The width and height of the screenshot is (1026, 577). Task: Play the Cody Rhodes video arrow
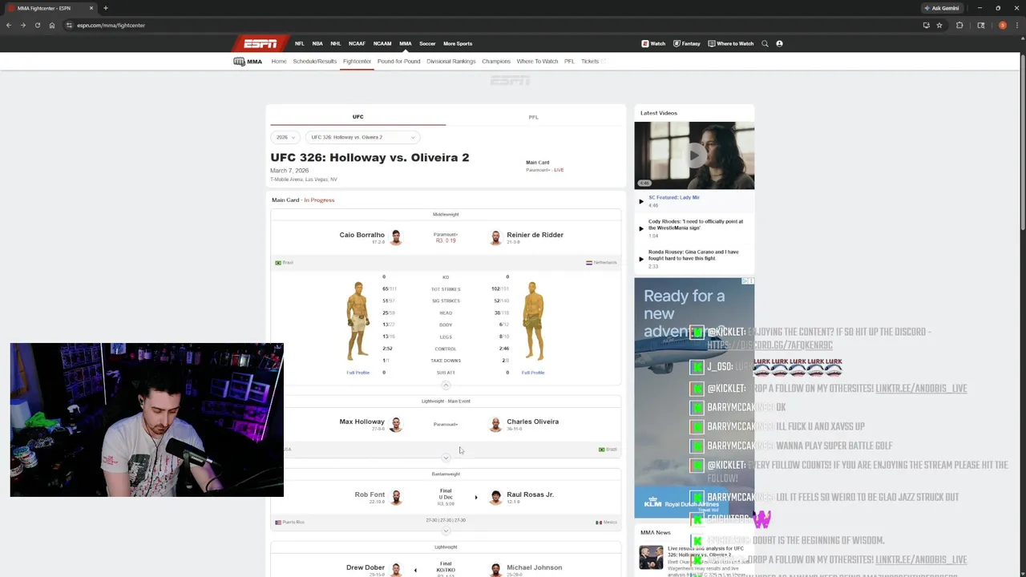click(x=641, y=228)
